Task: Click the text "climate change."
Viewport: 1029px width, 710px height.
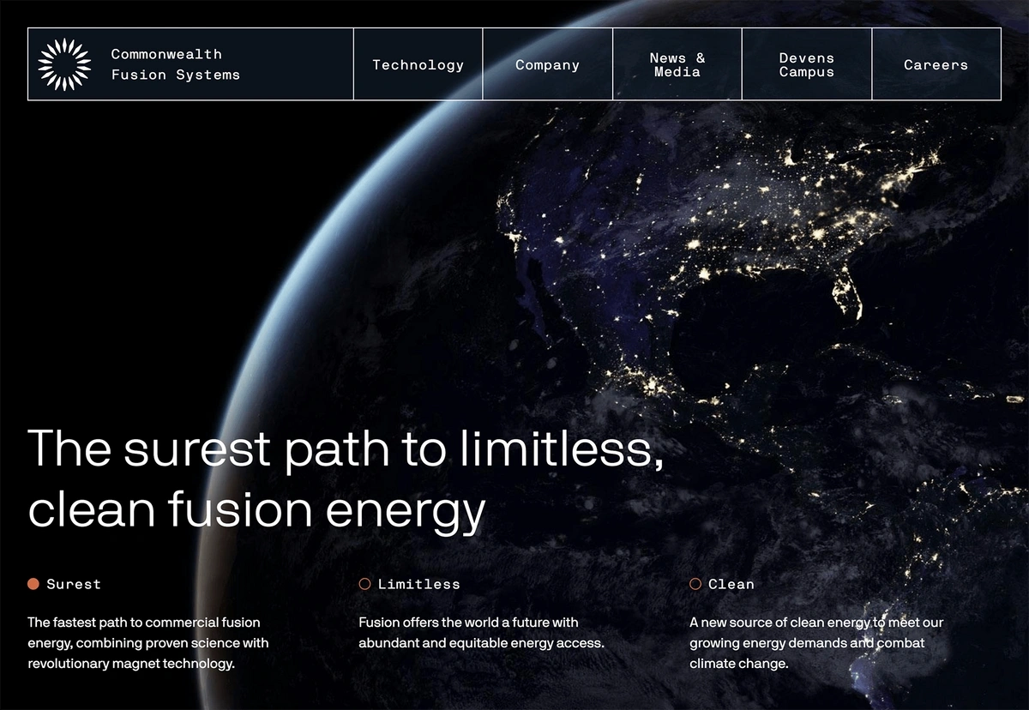Action: pyautogui.click(x=739, y=664)
